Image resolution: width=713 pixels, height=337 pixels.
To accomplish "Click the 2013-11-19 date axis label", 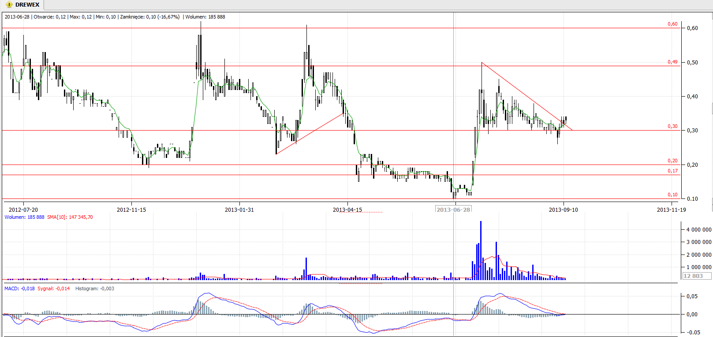I will (672, 210).
